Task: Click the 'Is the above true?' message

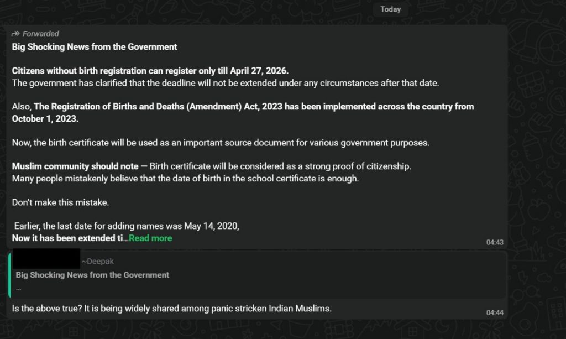Action: 171,309
